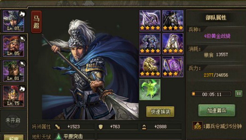Click the sword attack attribute +1523
The image size is (246, 140).
pos(74,127)
